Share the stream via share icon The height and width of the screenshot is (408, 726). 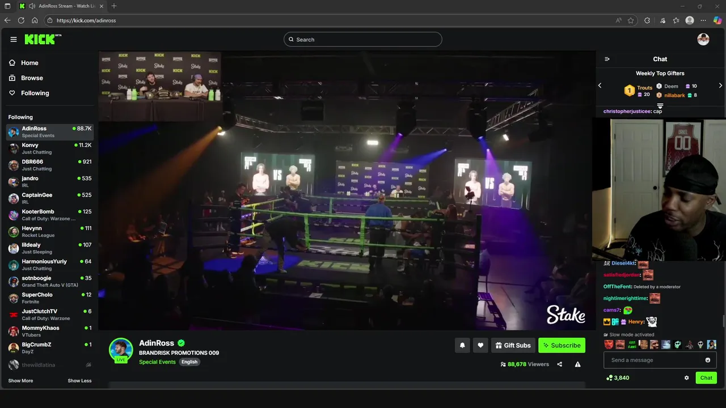tap(560, 364)
